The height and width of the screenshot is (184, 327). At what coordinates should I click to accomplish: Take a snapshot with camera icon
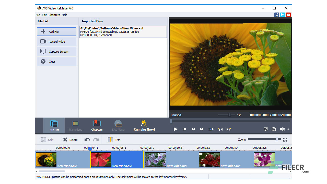(274, 129)
